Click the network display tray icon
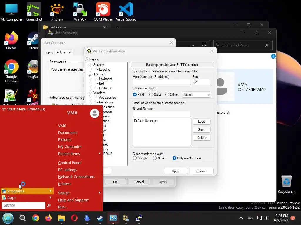Image resolution: width=301 pixels, height=225 pixels. [260, 218]
